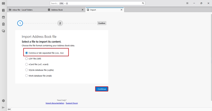Click 'Select a file to import its content.' text

click(x=42, y=42)
